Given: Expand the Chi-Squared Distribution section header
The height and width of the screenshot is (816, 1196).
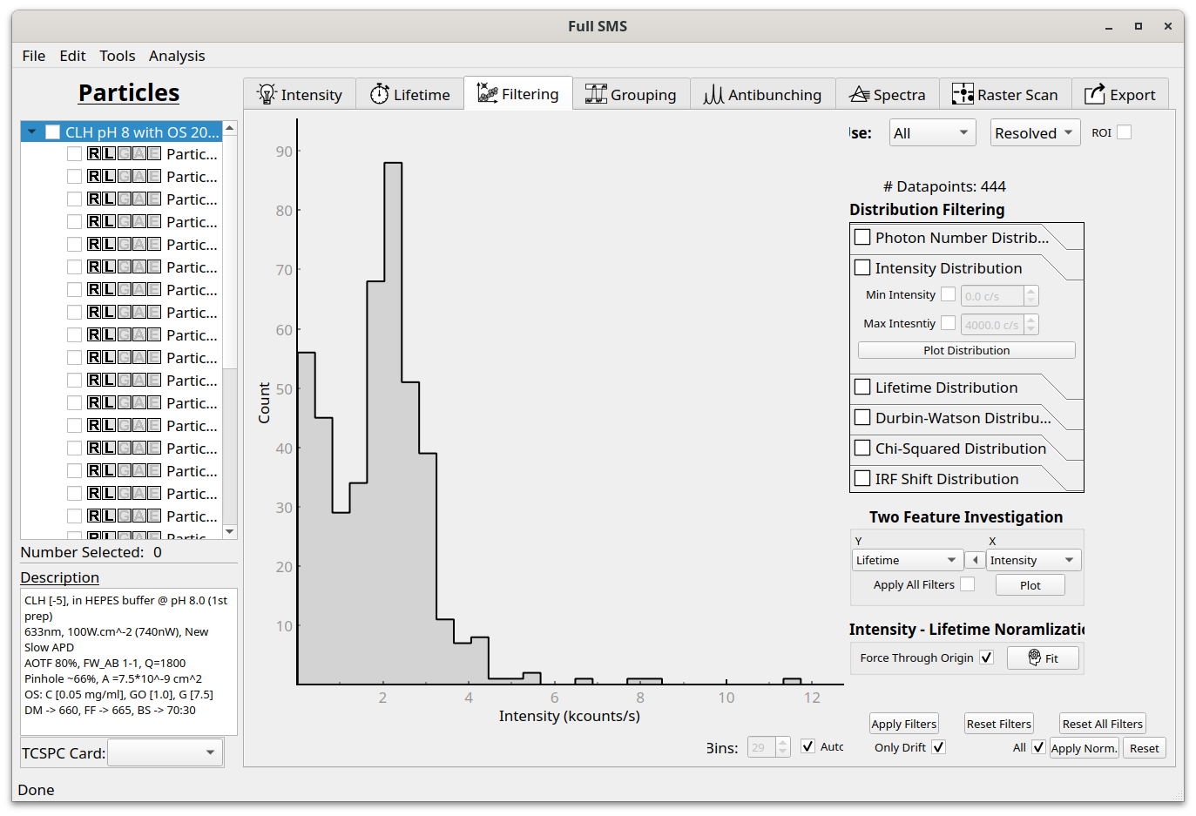Looking at the screenshot, I should [x=967, y=448].
